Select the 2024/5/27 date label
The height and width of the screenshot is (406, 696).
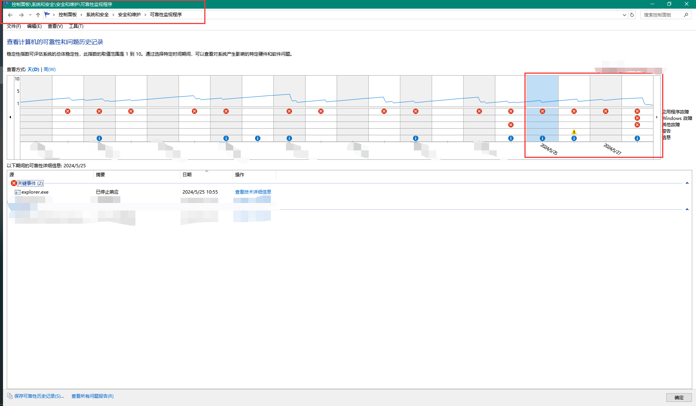click(612, 149)
